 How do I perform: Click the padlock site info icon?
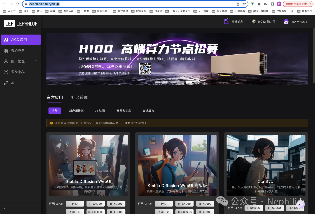pyautogui.click(x=26, y=4)
